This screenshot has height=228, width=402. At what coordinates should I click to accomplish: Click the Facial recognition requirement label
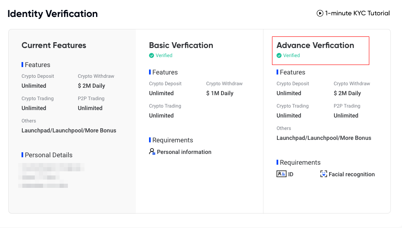[351, 174]
